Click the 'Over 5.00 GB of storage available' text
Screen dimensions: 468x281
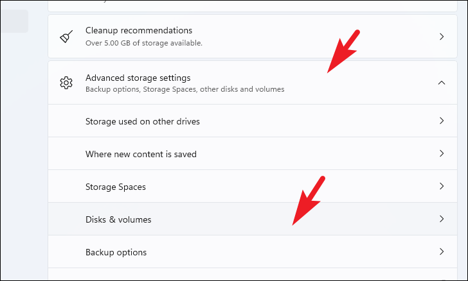(144, 43)
